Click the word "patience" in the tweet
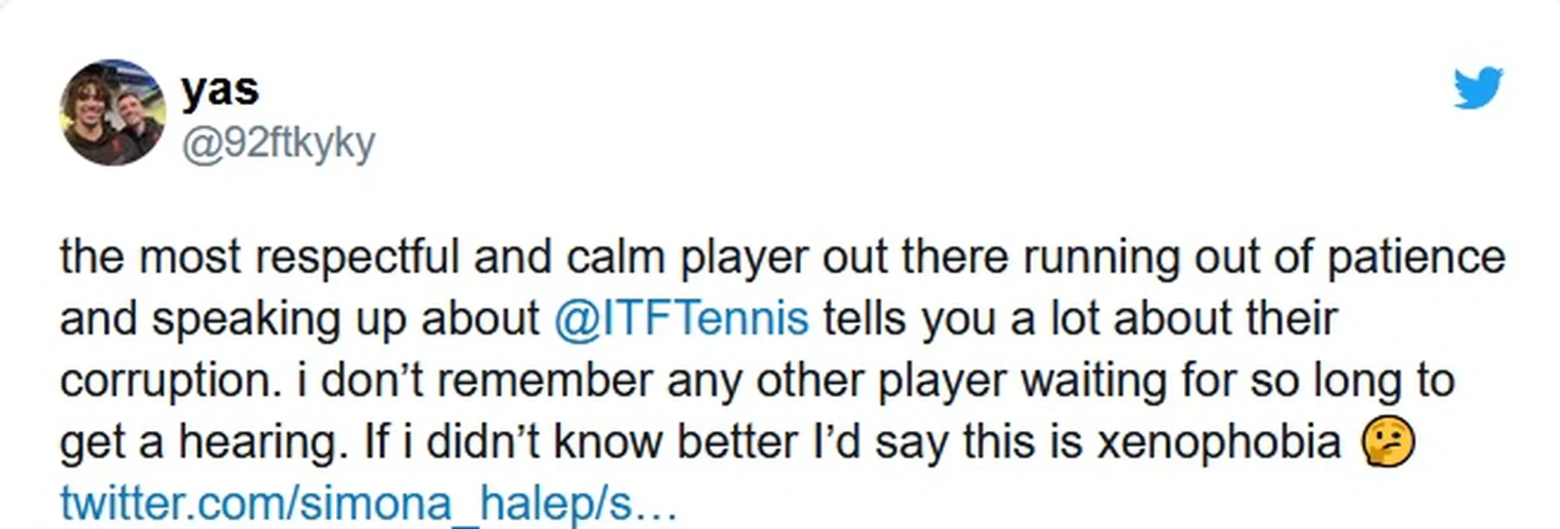The width and height of the screenshot is (1560, 529). 1416,257
